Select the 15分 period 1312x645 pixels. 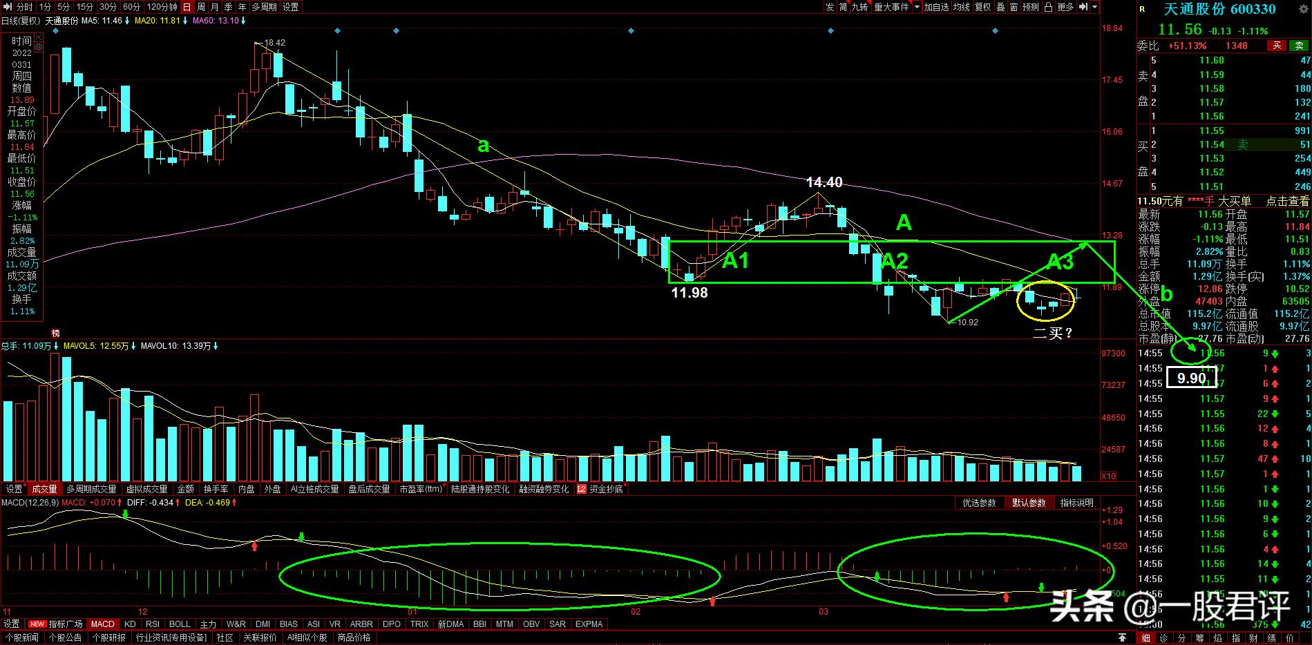tap(85, 7)
